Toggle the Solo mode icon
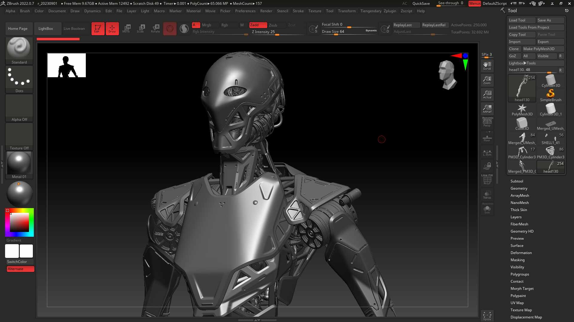Viewport: 574px width, 322px height. pyautogui.click(x=487, y=209)
